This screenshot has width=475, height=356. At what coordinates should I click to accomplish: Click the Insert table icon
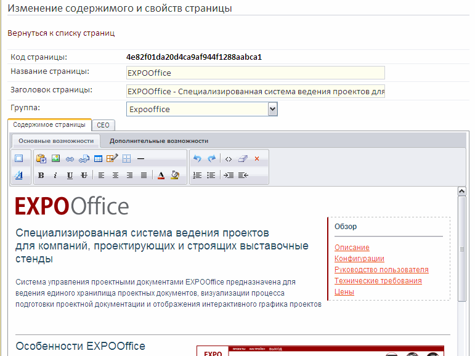click(98, 158)
